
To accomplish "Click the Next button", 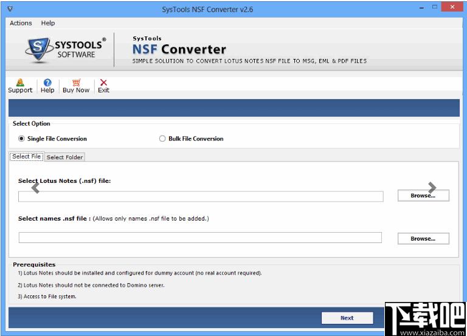I will pyautogui.click(x=347, y=318).
